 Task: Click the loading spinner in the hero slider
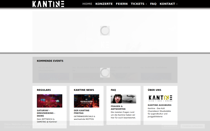(x=105, y=31)
